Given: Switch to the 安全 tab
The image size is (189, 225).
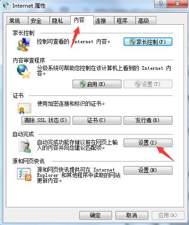Looking at the screenshot, I should point(39,21).
